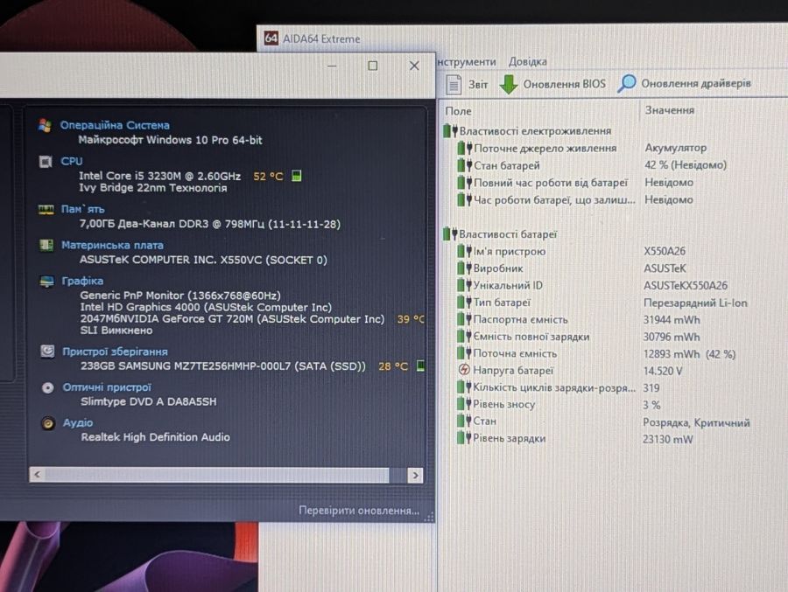The width and height of the screenshot is (788, 592).
Task: Click Оновлення BIOS green arrow button
Action: pyautogui.click(x=552, y=84)
